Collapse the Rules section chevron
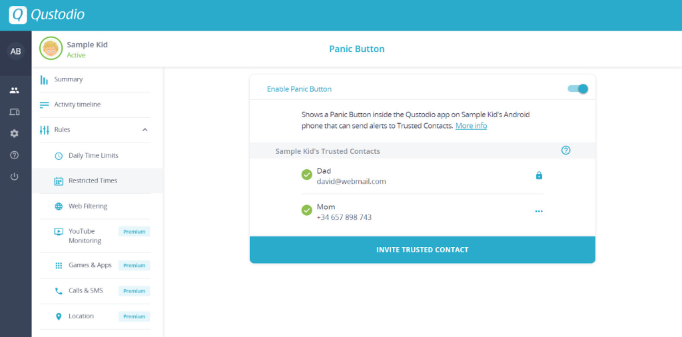The width and height of the screenshot is (682, 337). (145, 130)
